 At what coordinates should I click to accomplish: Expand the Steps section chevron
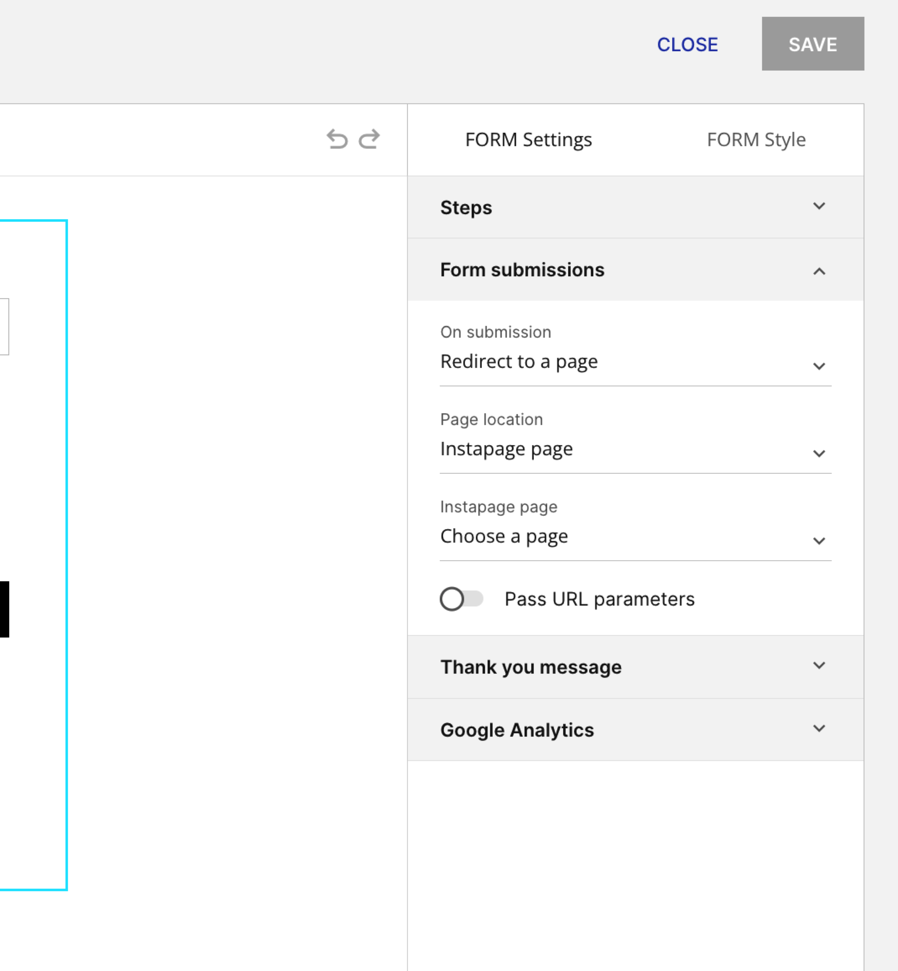click(x=819, y=206)
